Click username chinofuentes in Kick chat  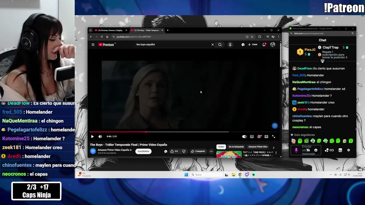(x=302, y=116)
